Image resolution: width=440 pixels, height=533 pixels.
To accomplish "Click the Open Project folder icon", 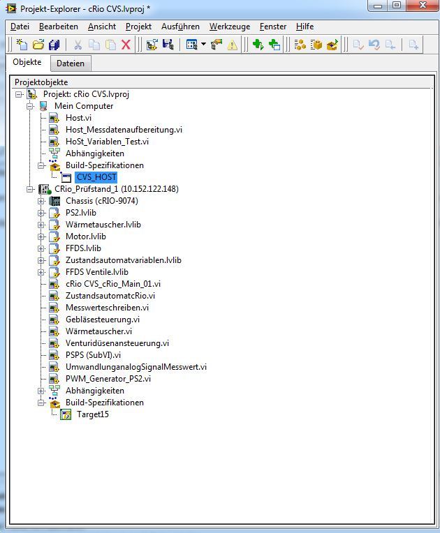I will tap(38, 45).
